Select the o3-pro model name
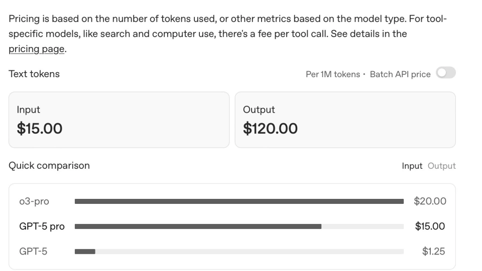The width and height of the screenshot is (482, 271). click(34, 201)
